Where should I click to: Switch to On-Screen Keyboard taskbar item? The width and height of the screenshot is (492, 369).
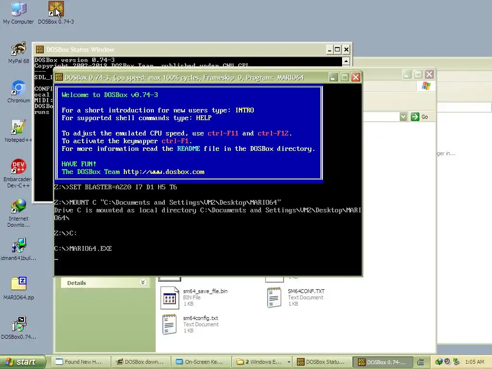point(201,362)
